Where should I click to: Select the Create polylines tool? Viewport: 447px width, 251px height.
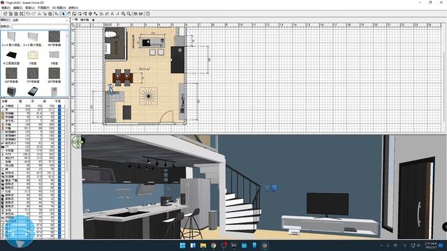[x=85, y=14]
